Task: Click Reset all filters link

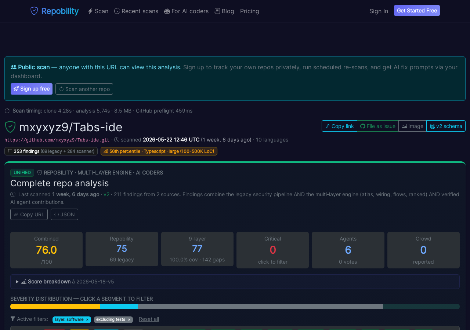Action: click(149, 319)
